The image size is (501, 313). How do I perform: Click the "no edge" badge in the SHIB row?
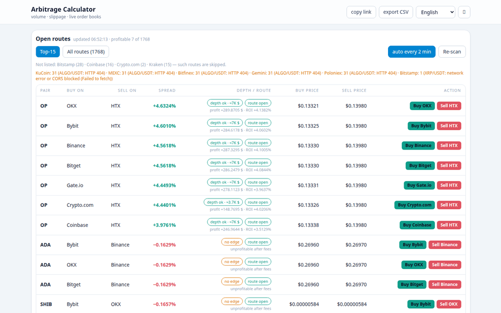[x=231, y=301]
